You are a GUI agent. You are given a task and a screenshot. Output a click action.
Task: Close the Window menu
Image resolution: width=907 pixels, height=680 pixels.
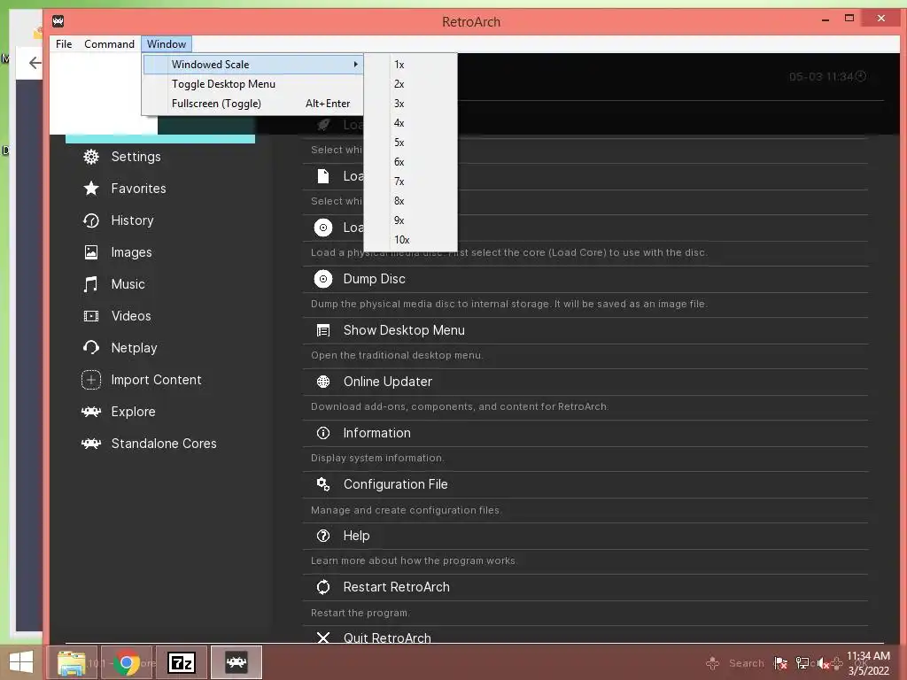(x=166, y=44)
